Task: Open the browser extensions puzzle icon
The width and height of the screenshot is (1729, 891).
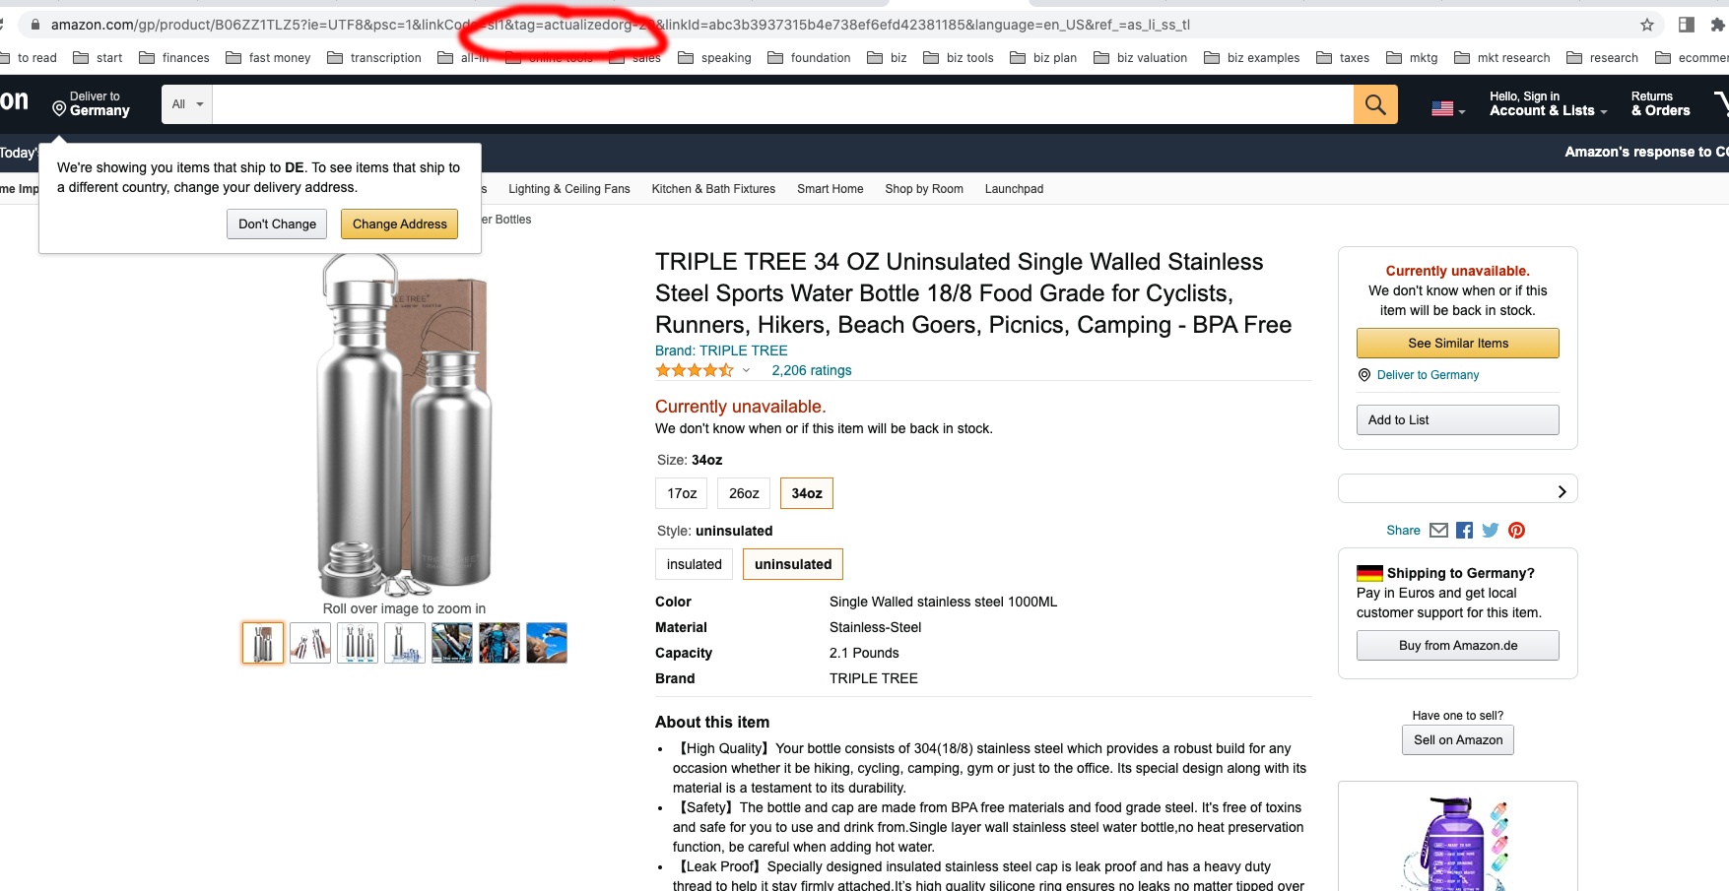Action: point(1718,25)
